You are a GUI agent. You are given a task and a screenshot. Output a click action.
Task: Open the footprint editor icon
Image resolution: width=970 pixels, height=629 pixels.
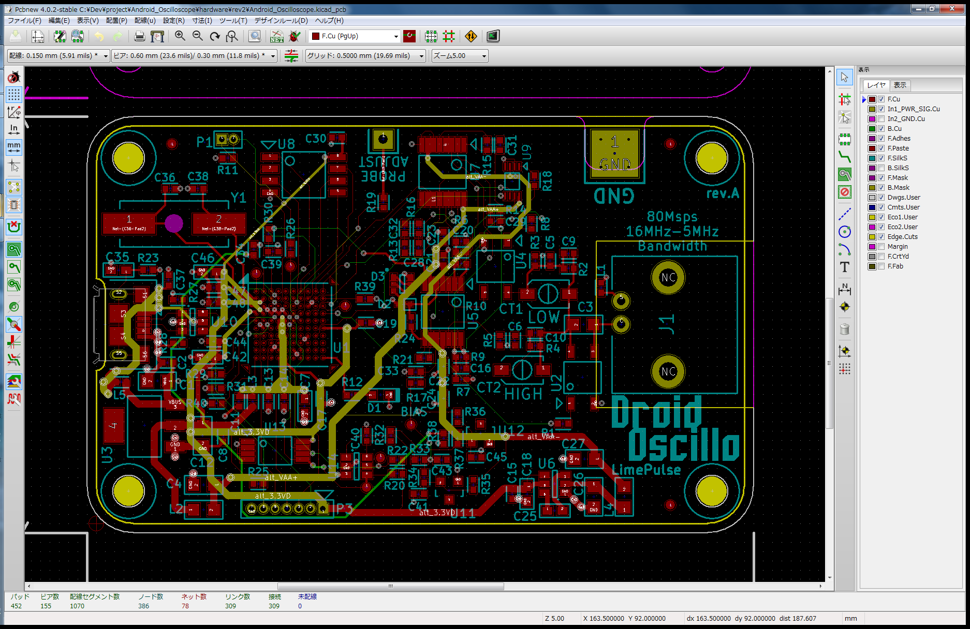(60, 36)
